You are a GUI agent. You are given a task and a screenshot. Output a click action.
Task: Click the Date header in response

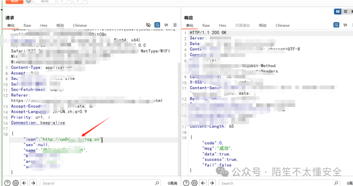(195, 44)
